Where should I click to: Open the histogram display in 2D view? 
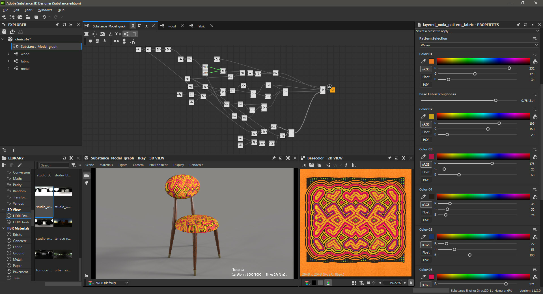(x=354, y=165)
